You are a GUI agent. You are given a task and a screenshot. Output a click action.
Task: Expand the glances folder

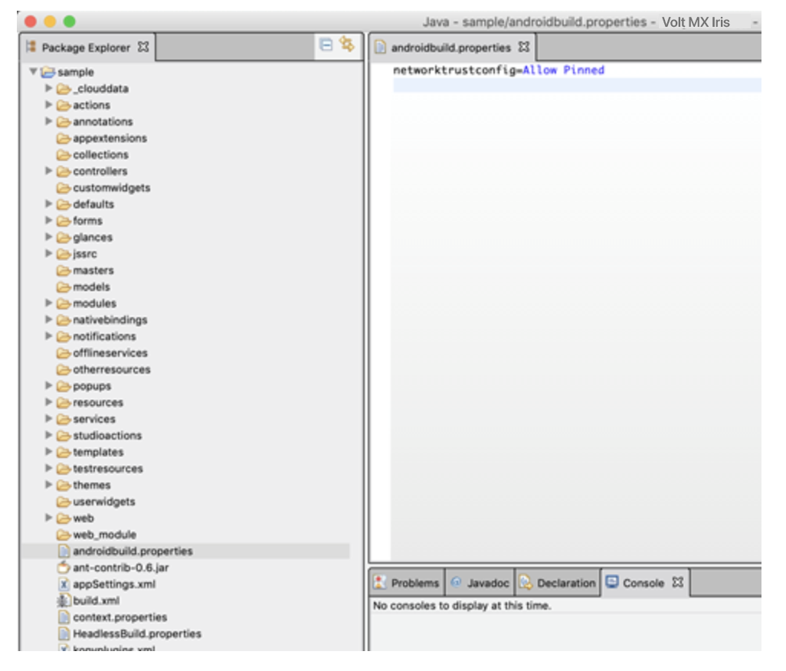tap(48, 237)
